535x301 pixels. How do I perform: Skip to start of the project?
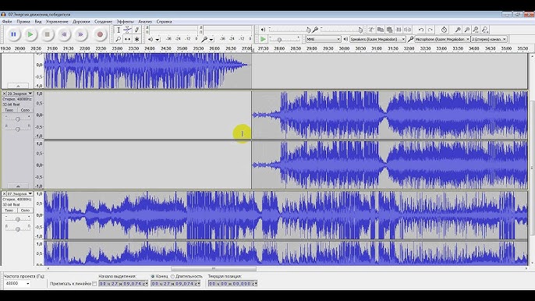tap(64, 34)
